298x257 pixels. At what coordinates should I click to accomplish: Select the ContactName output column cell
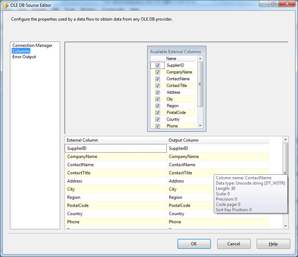tap(217, 164)
